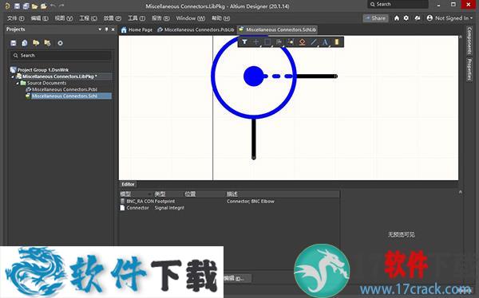This screenshot has height=298, width=479.
Task: Select the Connector Signal Integrity model row
Action: tap(229, 208)
